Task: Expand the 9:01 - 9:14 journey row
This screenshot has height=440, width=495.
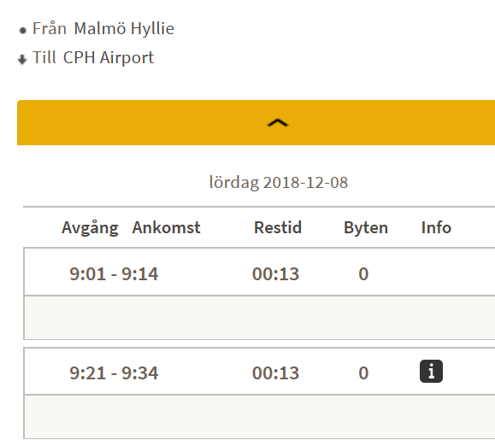Action: [x=260, y=273]
